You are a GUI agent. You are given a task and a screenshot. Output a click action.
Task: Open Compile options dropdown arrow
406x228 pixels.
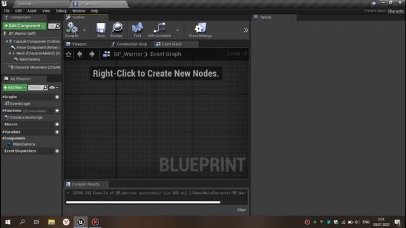[x=84, y=30]
